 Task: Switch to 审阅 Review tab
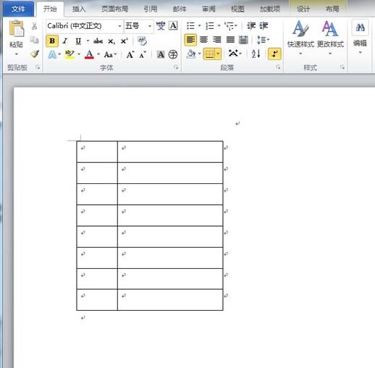click(208, 9)
